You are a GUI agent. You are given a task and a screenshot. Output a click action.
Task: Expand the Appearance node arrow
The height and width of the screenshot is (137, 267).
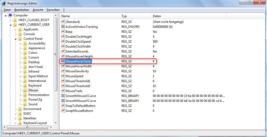21,48
